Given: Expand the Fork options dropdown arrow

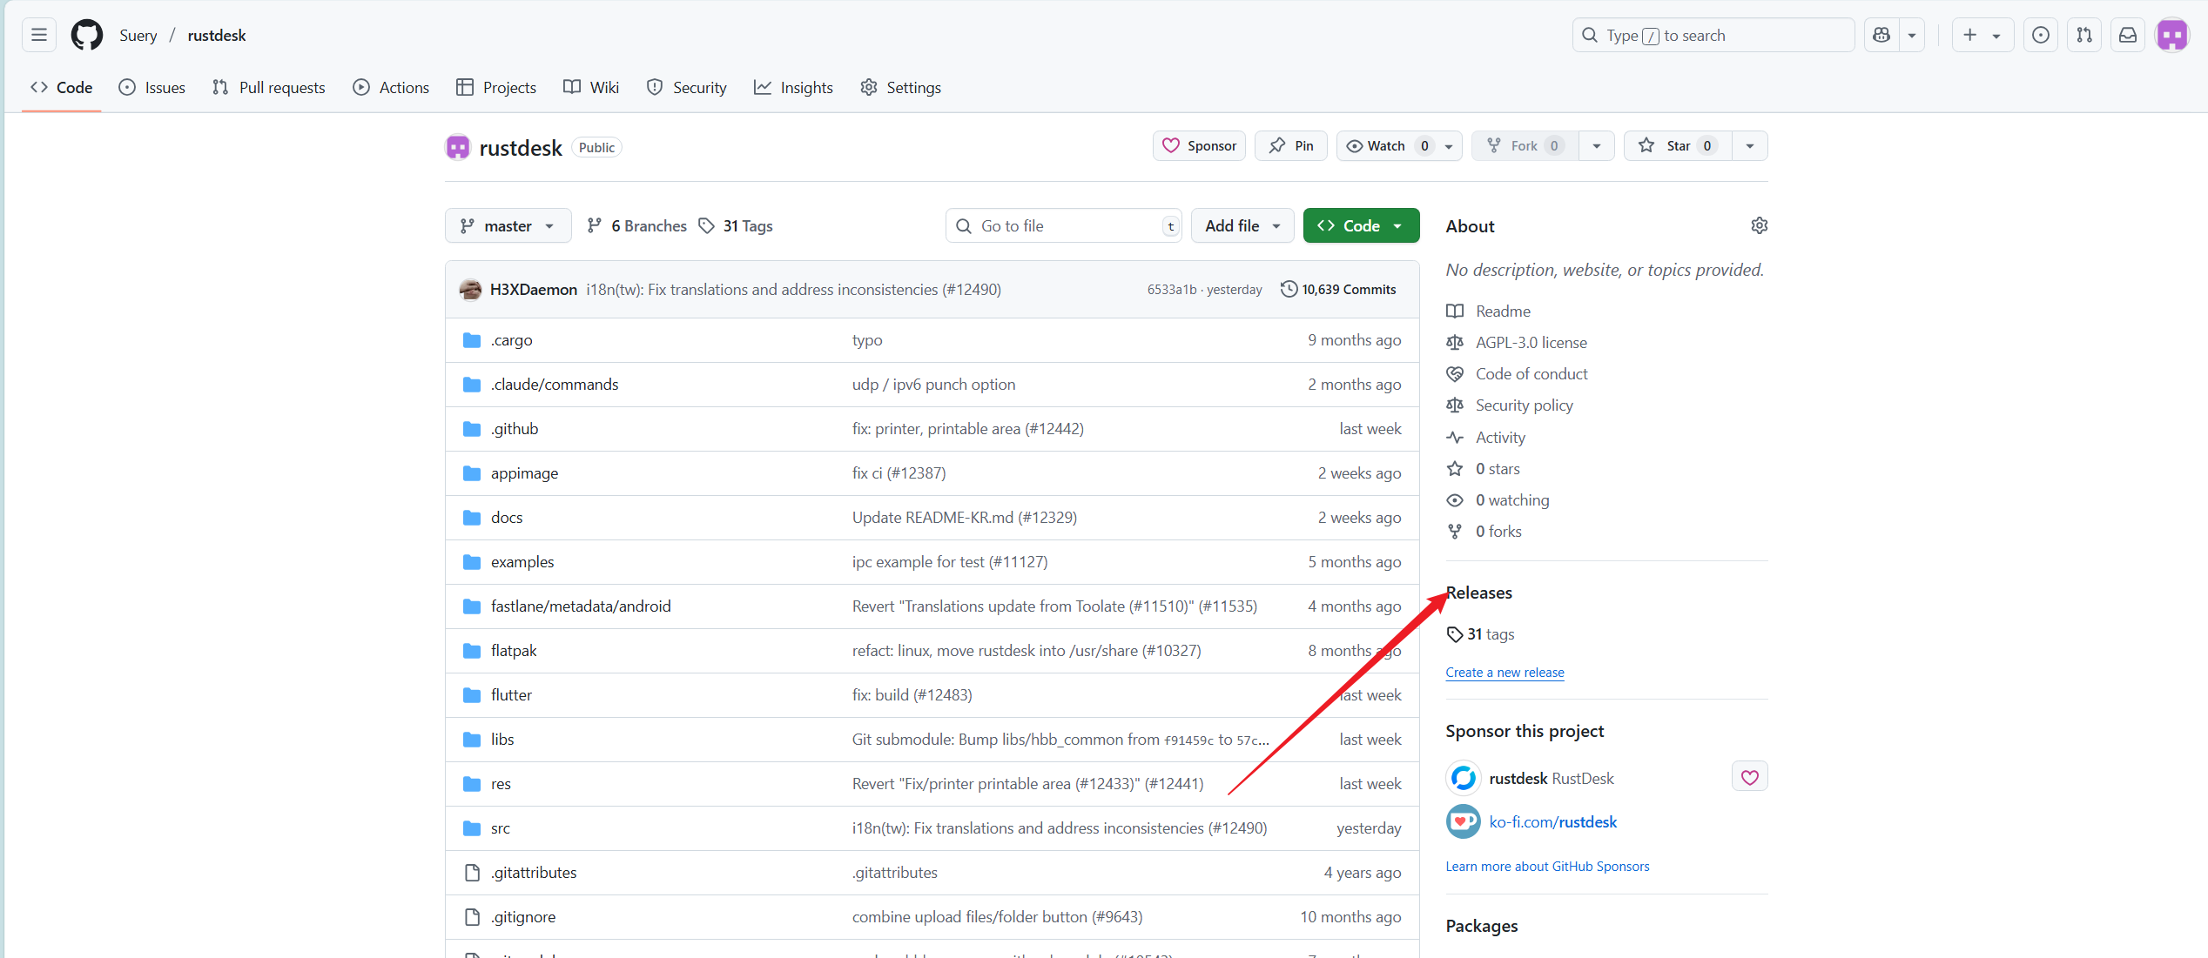Looking at the screenshot, I should tap(1597, 145).
